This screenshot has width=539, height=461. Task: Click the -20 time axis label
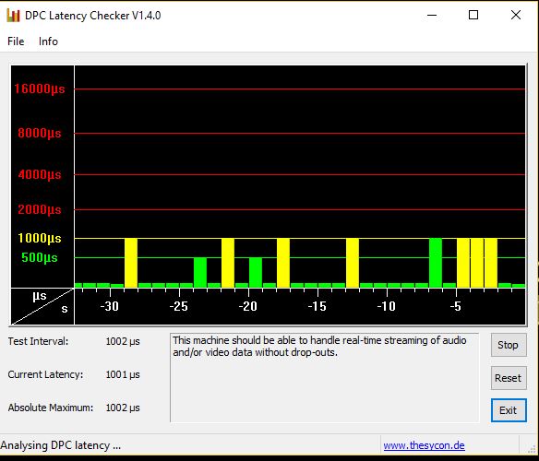(x=248, y=306)
